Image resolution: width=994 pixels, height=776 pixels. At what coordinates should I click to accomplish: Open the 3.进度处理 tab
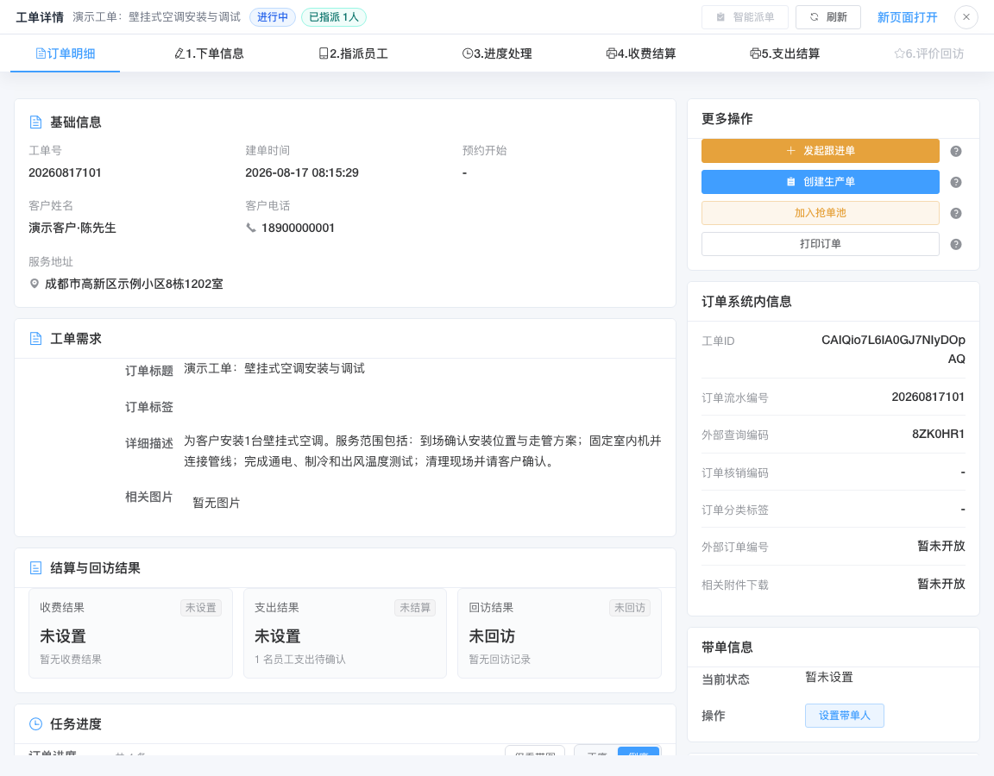click(x=497, y=53)
